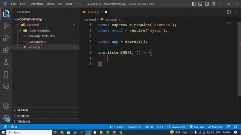This screenshot has width=241, height=135.
Task: Open the feedback icon in status bar
Action: (x=228, y=127)
